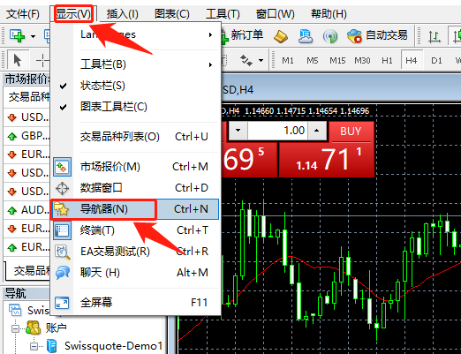Click the cloud computer icon in toolbar
Image resolution: width=461 pixels, height=354 pixels.
pyautogui.click(x=306, y=36)
